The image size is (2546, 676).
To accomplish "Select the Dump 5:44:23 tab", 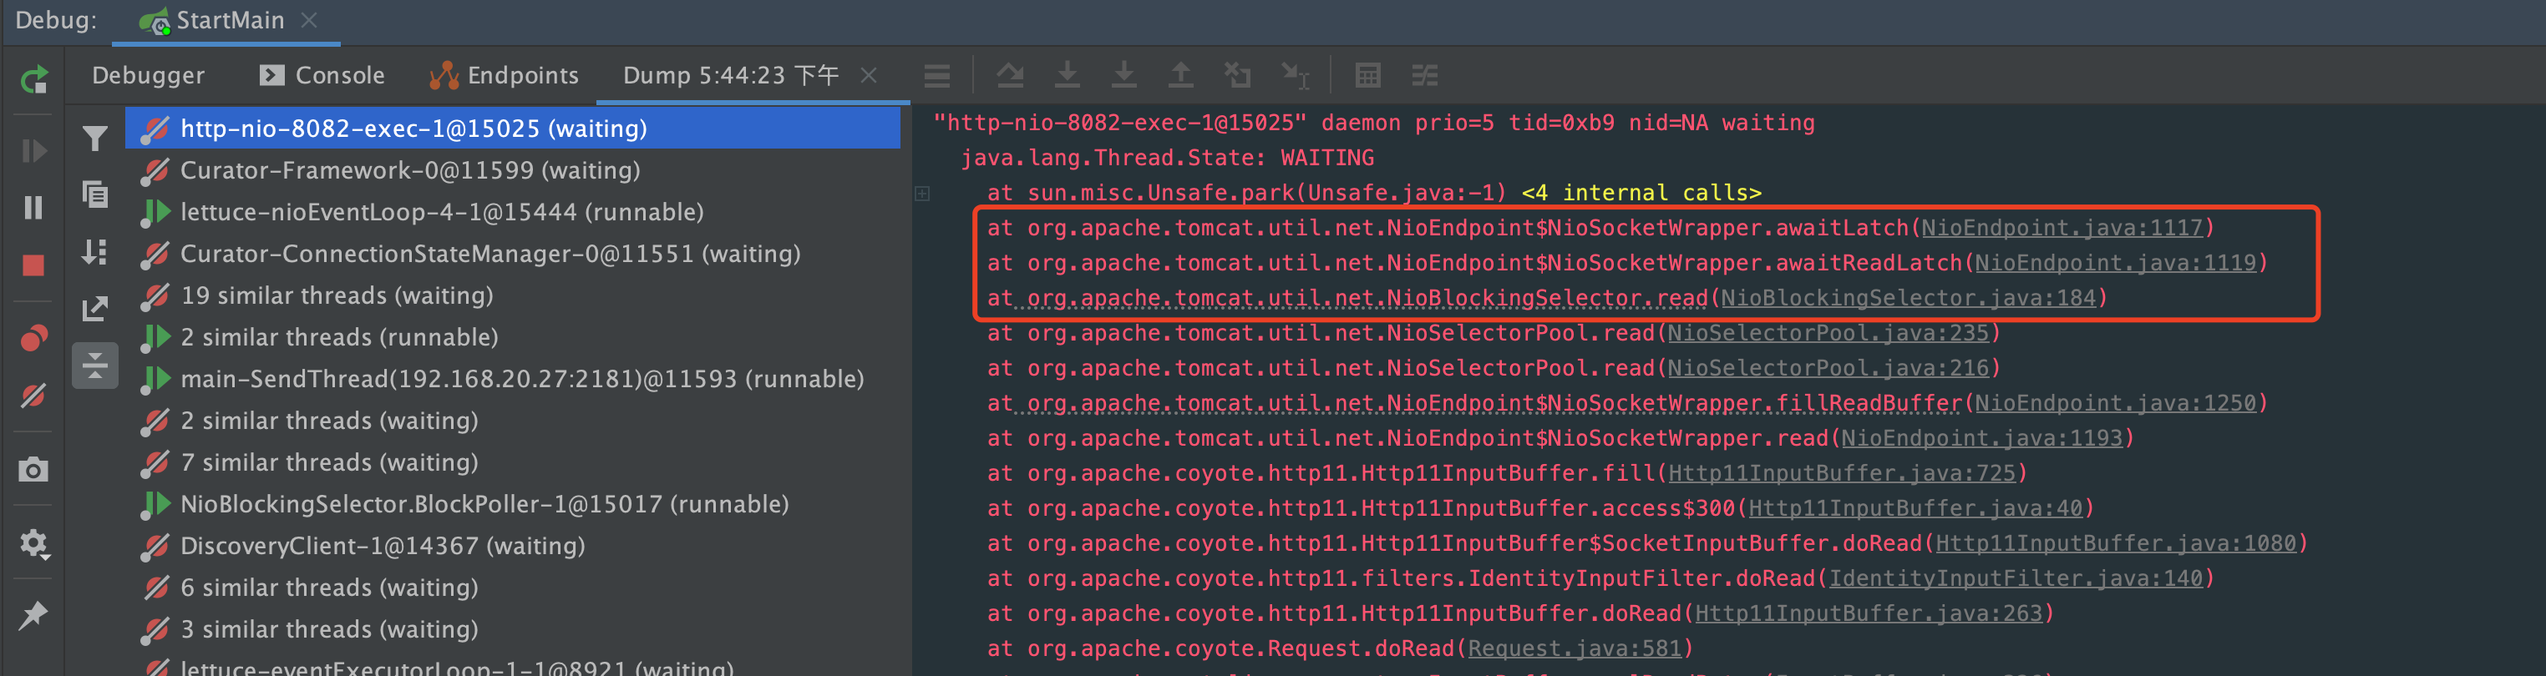I will pos(730,75).
